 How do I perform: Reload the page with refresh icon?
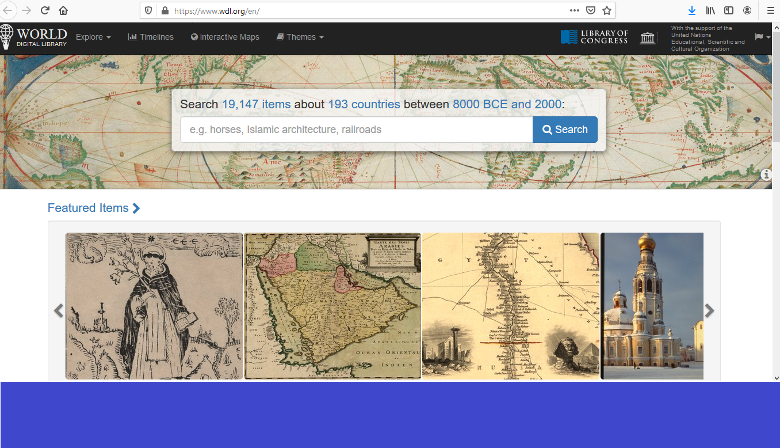pos(45,10)
